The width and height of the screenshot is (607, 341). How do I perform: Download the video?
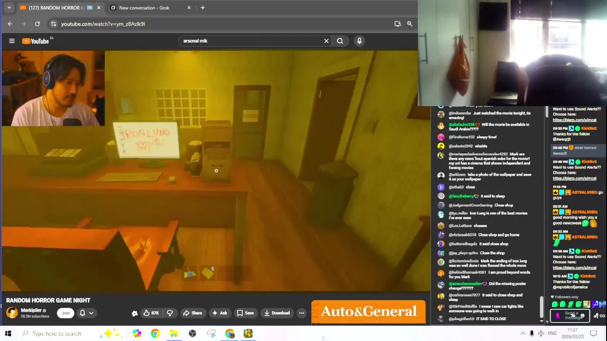click(277, 313)
